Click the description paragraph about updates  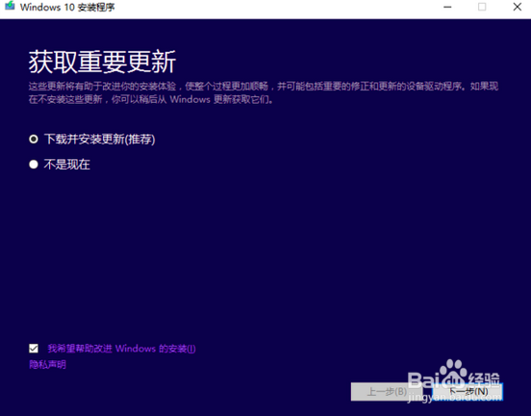pos(264,92)
